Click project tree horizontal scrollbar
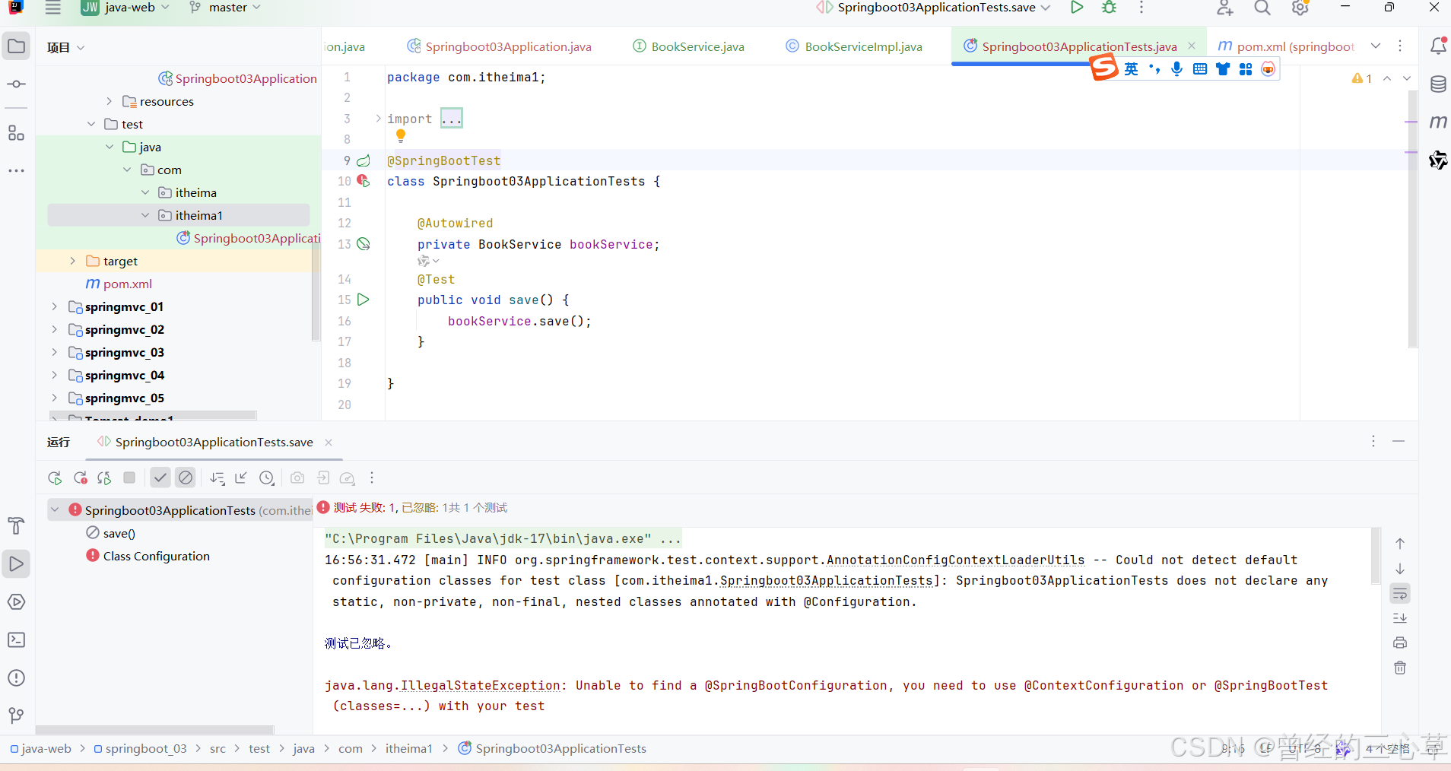 153,416
